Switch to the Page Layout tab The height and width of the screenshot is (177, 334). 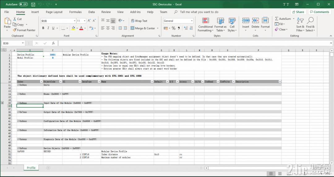coord(54,12)
